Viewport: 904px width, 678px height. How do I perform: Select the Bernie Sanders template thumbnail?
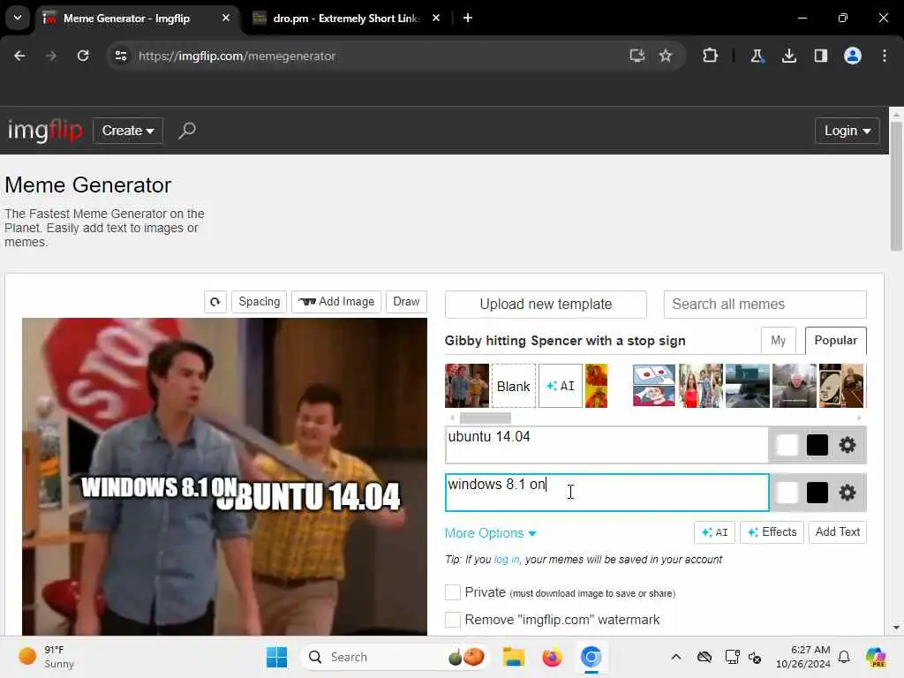[x=794, y=386]
